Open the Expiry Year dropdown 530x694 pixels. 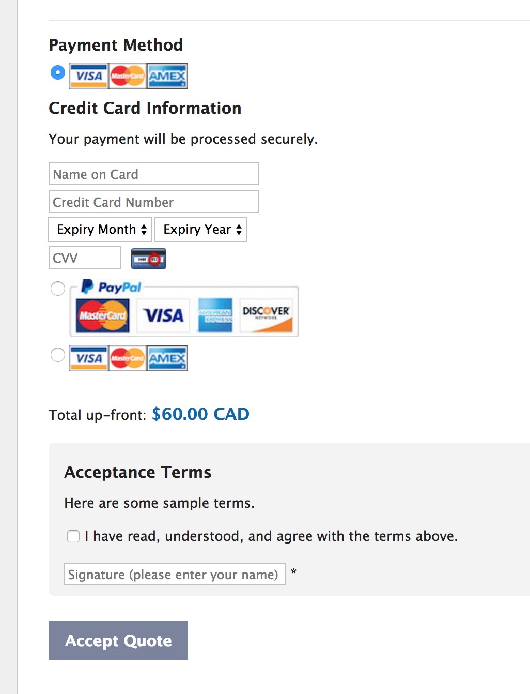pos(200,230)
